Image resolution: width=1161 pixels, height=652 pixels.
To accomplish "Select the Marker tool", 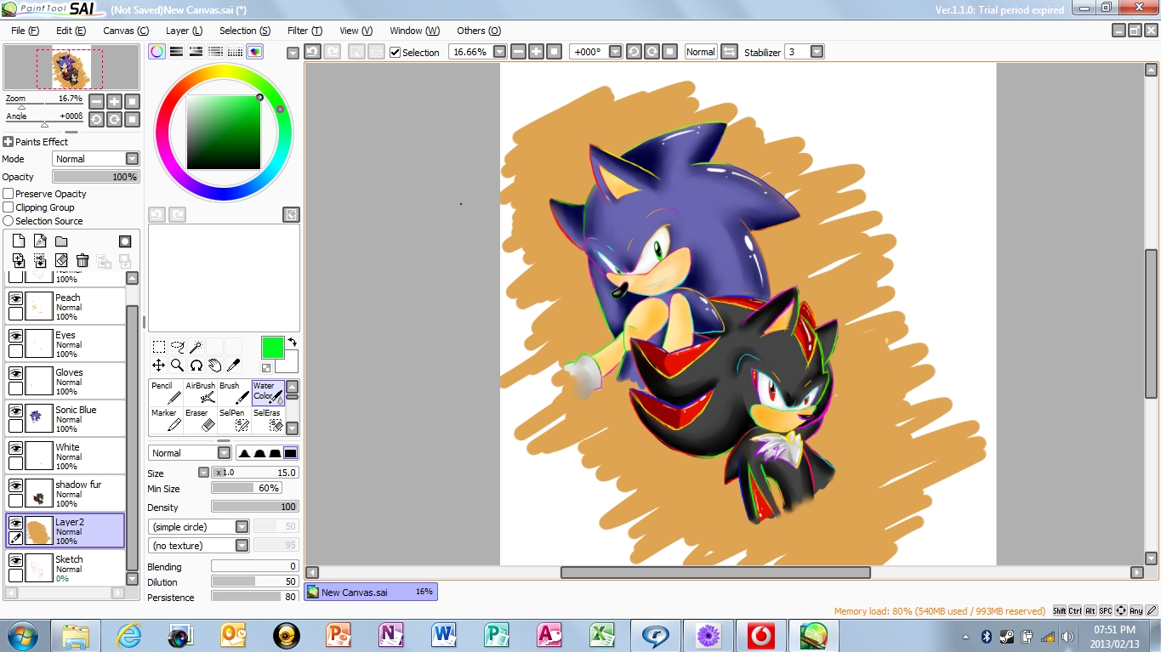I will [166, 419].
